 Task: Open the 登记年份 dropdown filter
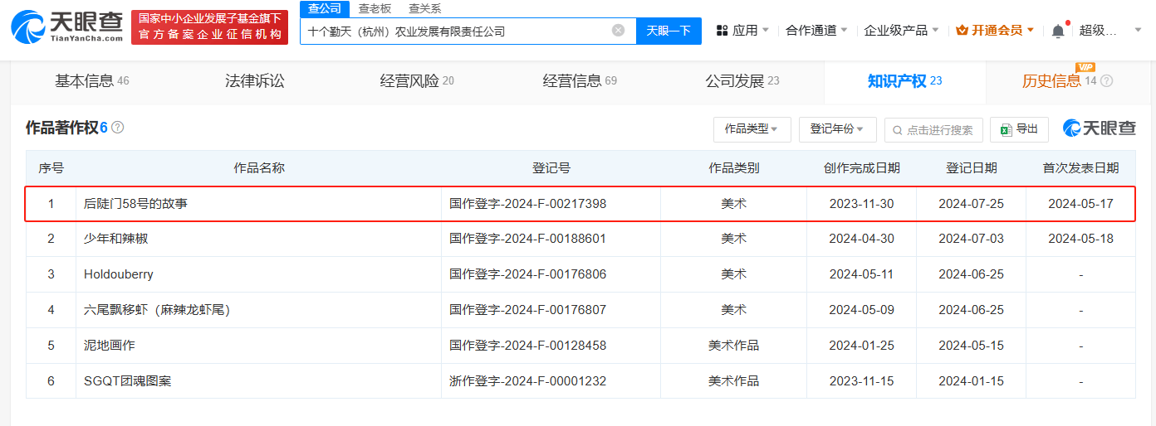tap(837, 129)
